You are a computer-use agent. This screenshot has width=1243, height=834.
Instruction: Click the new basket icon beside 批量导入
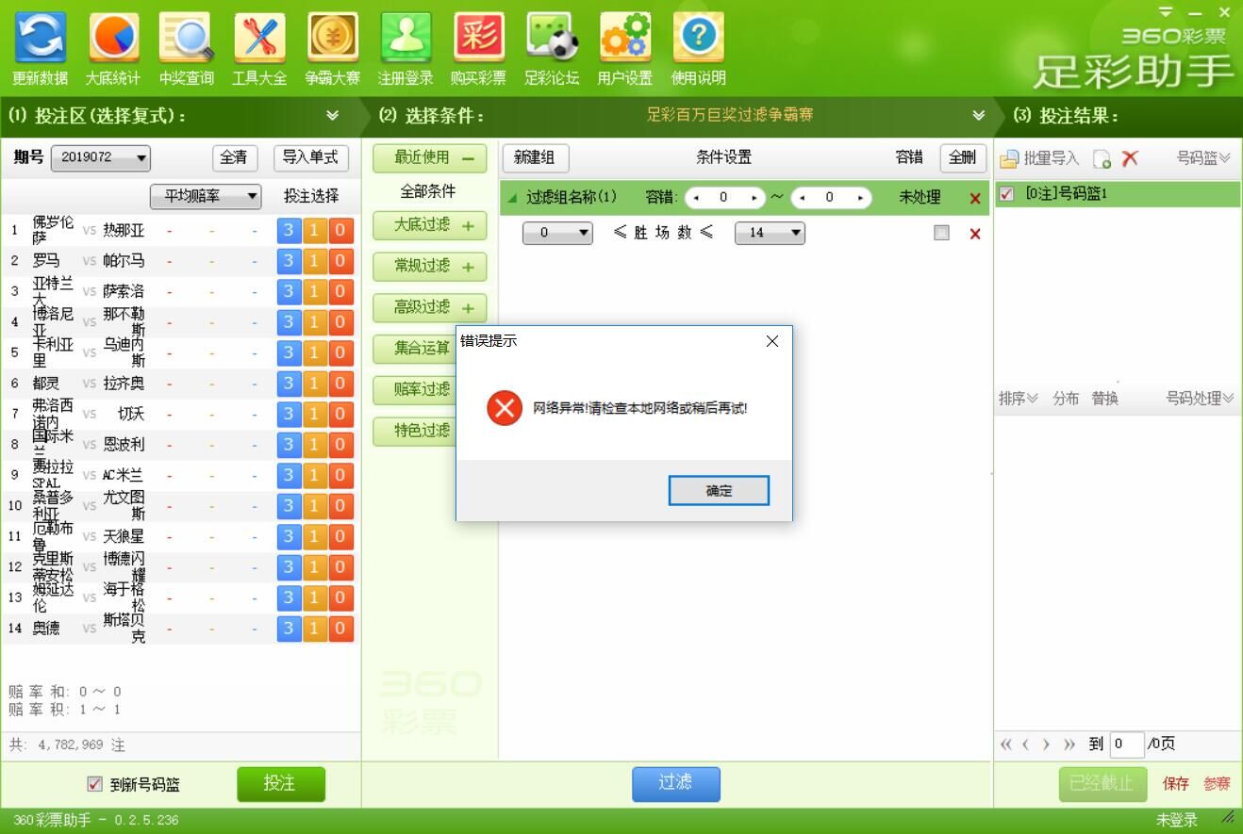[1102, 158]
